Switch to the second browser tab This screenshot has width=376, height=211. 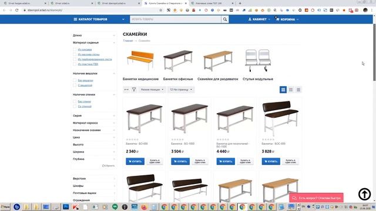pos(71,4)
